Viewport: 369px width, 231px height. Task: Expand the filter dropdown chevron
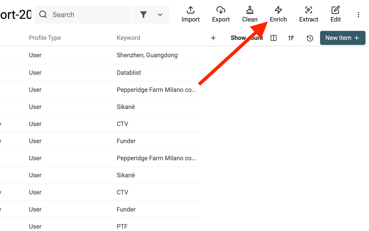tap(160, 15)
